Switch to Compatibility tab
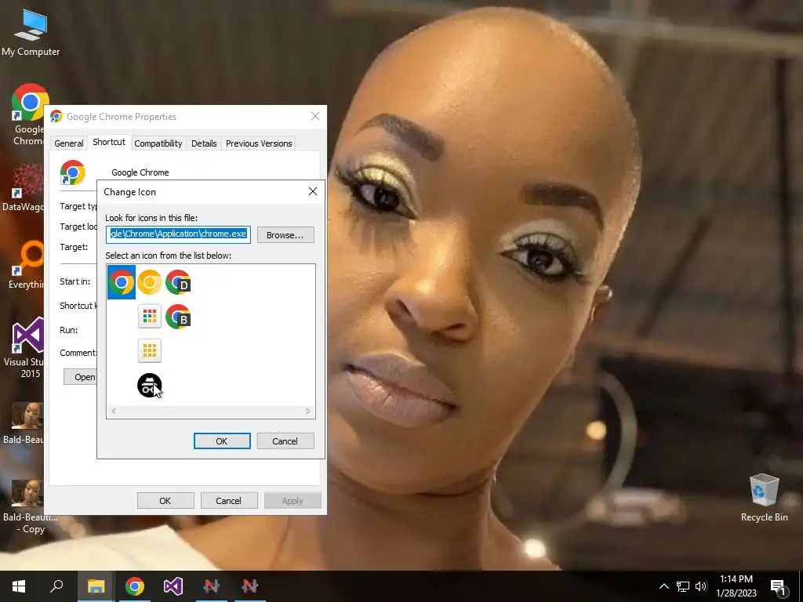 pos(158,143)
